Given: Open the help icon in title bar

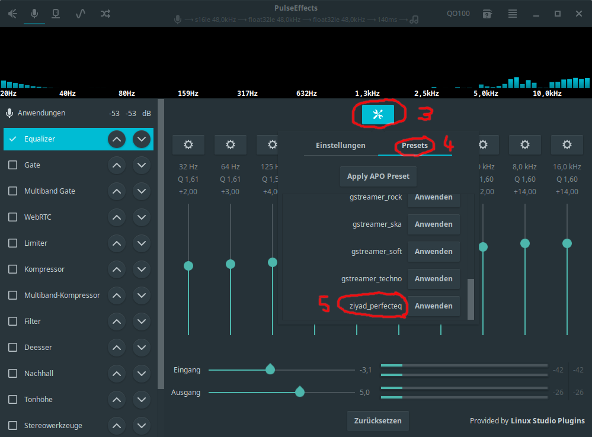Looking at the screenshot, I should click(487, 14).
